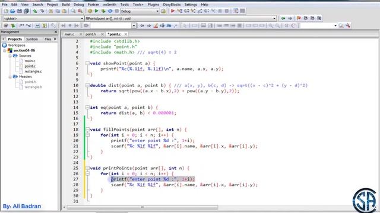Open the <global> scope dropdown
The height and width of the screenshot is (213, 380).
point(82,18)
